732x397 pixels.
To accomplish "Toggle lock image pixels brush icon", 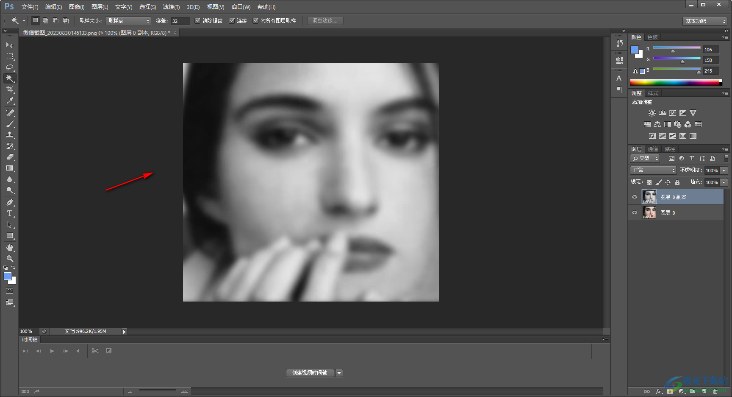I will tap(658, 182).
